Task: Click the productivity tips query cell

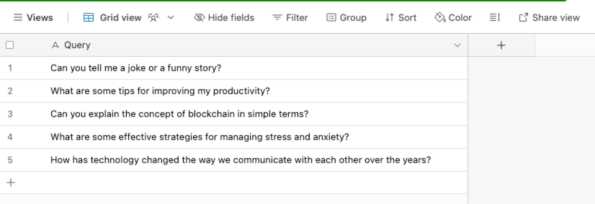Action: pyautogui.click(x=257, y=91)
